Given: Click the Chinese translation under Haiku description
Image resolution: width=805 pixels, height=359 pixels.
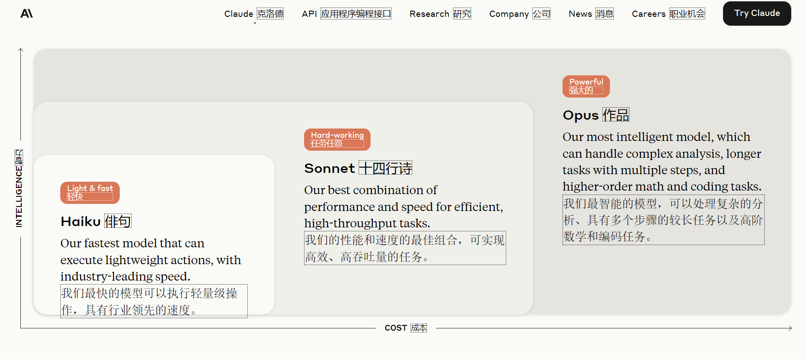Looking at the screenshot, I should (154, 301).
